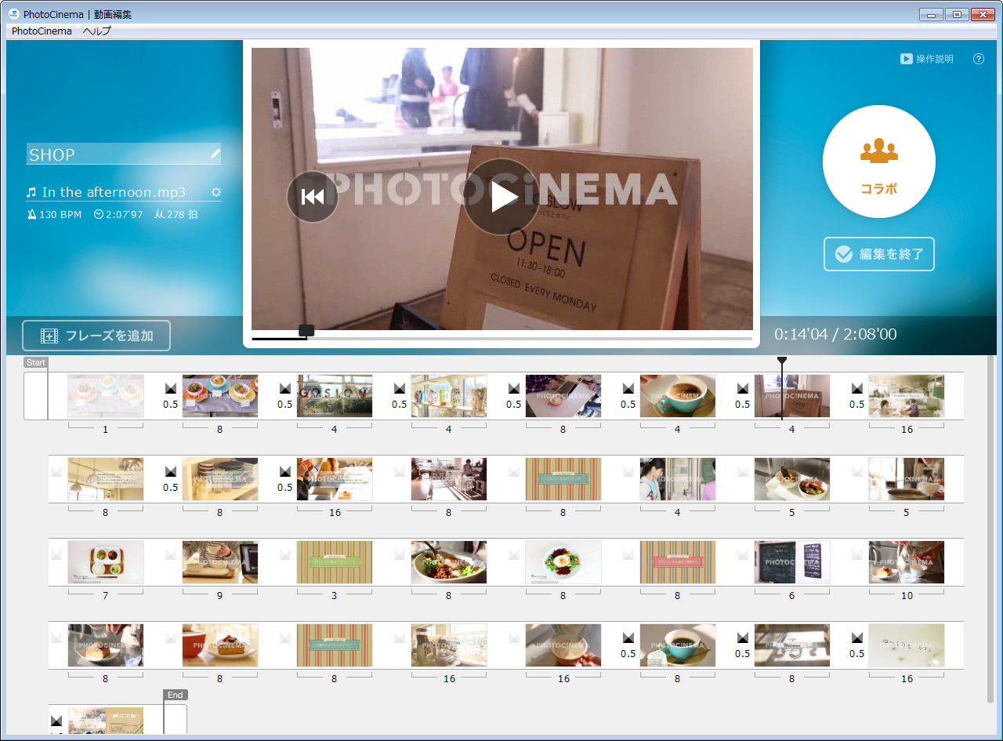Open music settings gear beside In the afternoon.mp3

[216, 192]
